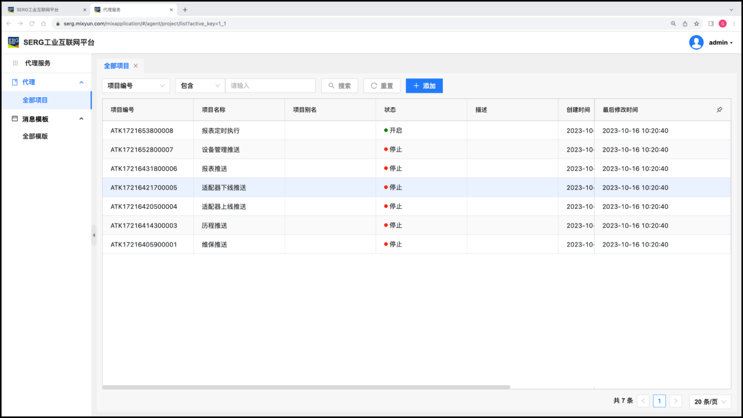
Task: Bookmark page with the star icon
Action: [697, 23]
